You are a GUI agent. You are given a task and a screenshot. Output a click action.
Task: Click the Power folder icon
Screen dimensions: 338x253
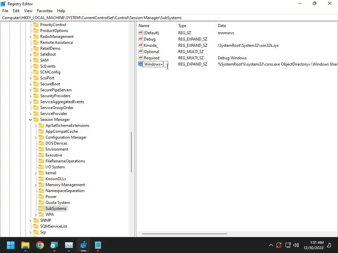(x=41, y=196)
